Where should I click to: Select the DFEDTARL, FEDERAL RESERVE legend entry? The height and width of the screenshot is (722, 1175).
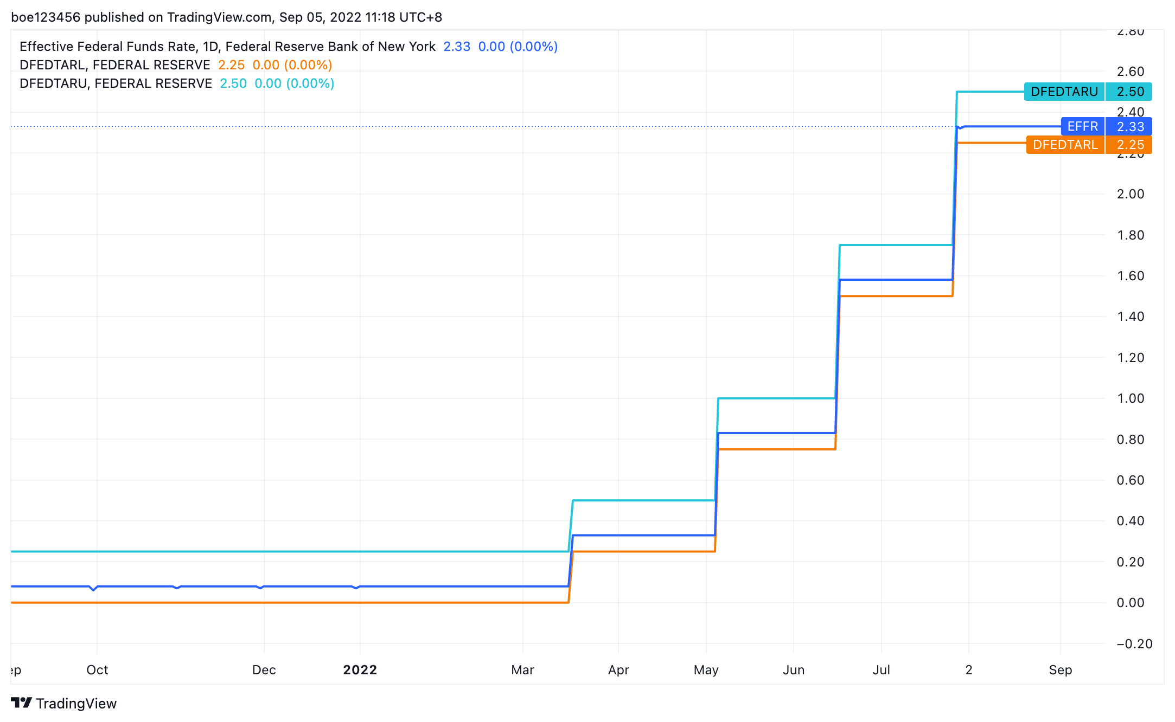pos(114,65)
